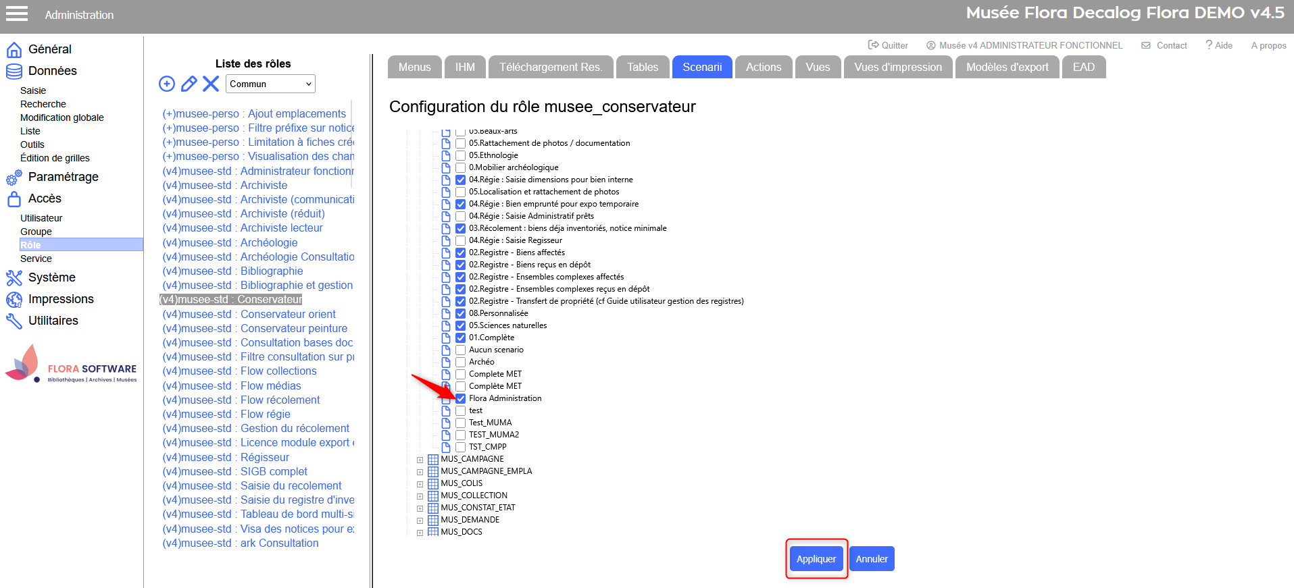The image size is (1294, 588).
Task: Click the Appliquer button
Action: [x=816, y=559]
